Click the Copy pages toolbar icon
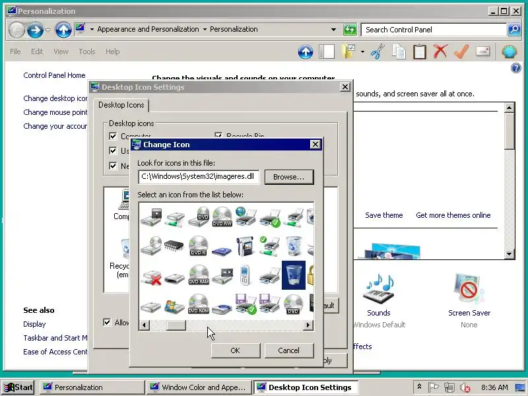Viewport: 528px width, 396px height. click(x=399, y=52)
